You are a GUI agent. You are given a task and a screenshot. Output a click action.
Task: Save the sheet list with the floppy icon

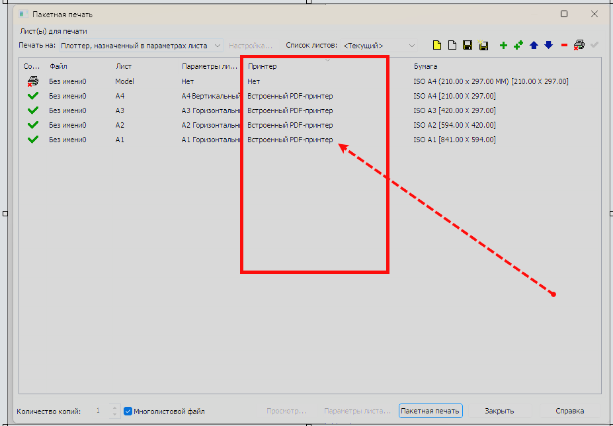[x=468, y=46]
